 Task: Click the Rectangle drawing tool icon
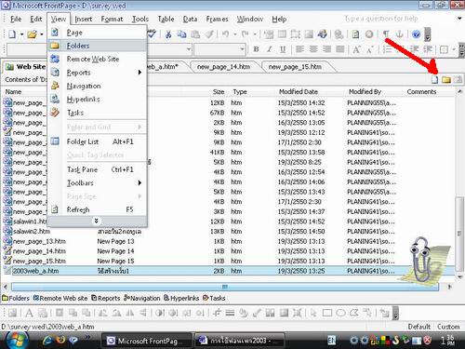(x=327, y=313)
